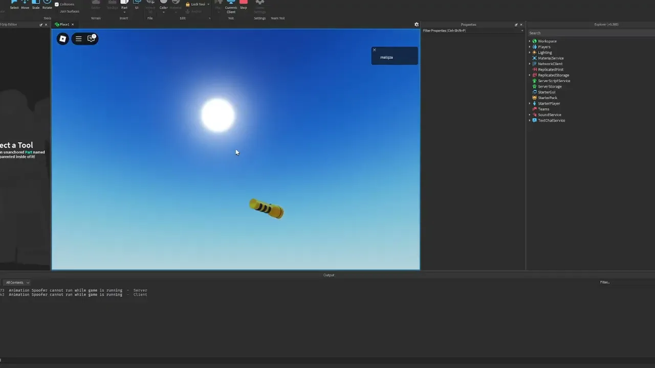Expand the ReplicatedStorage node
Viewport: 655px width, 368px height.
coord(530,75)
